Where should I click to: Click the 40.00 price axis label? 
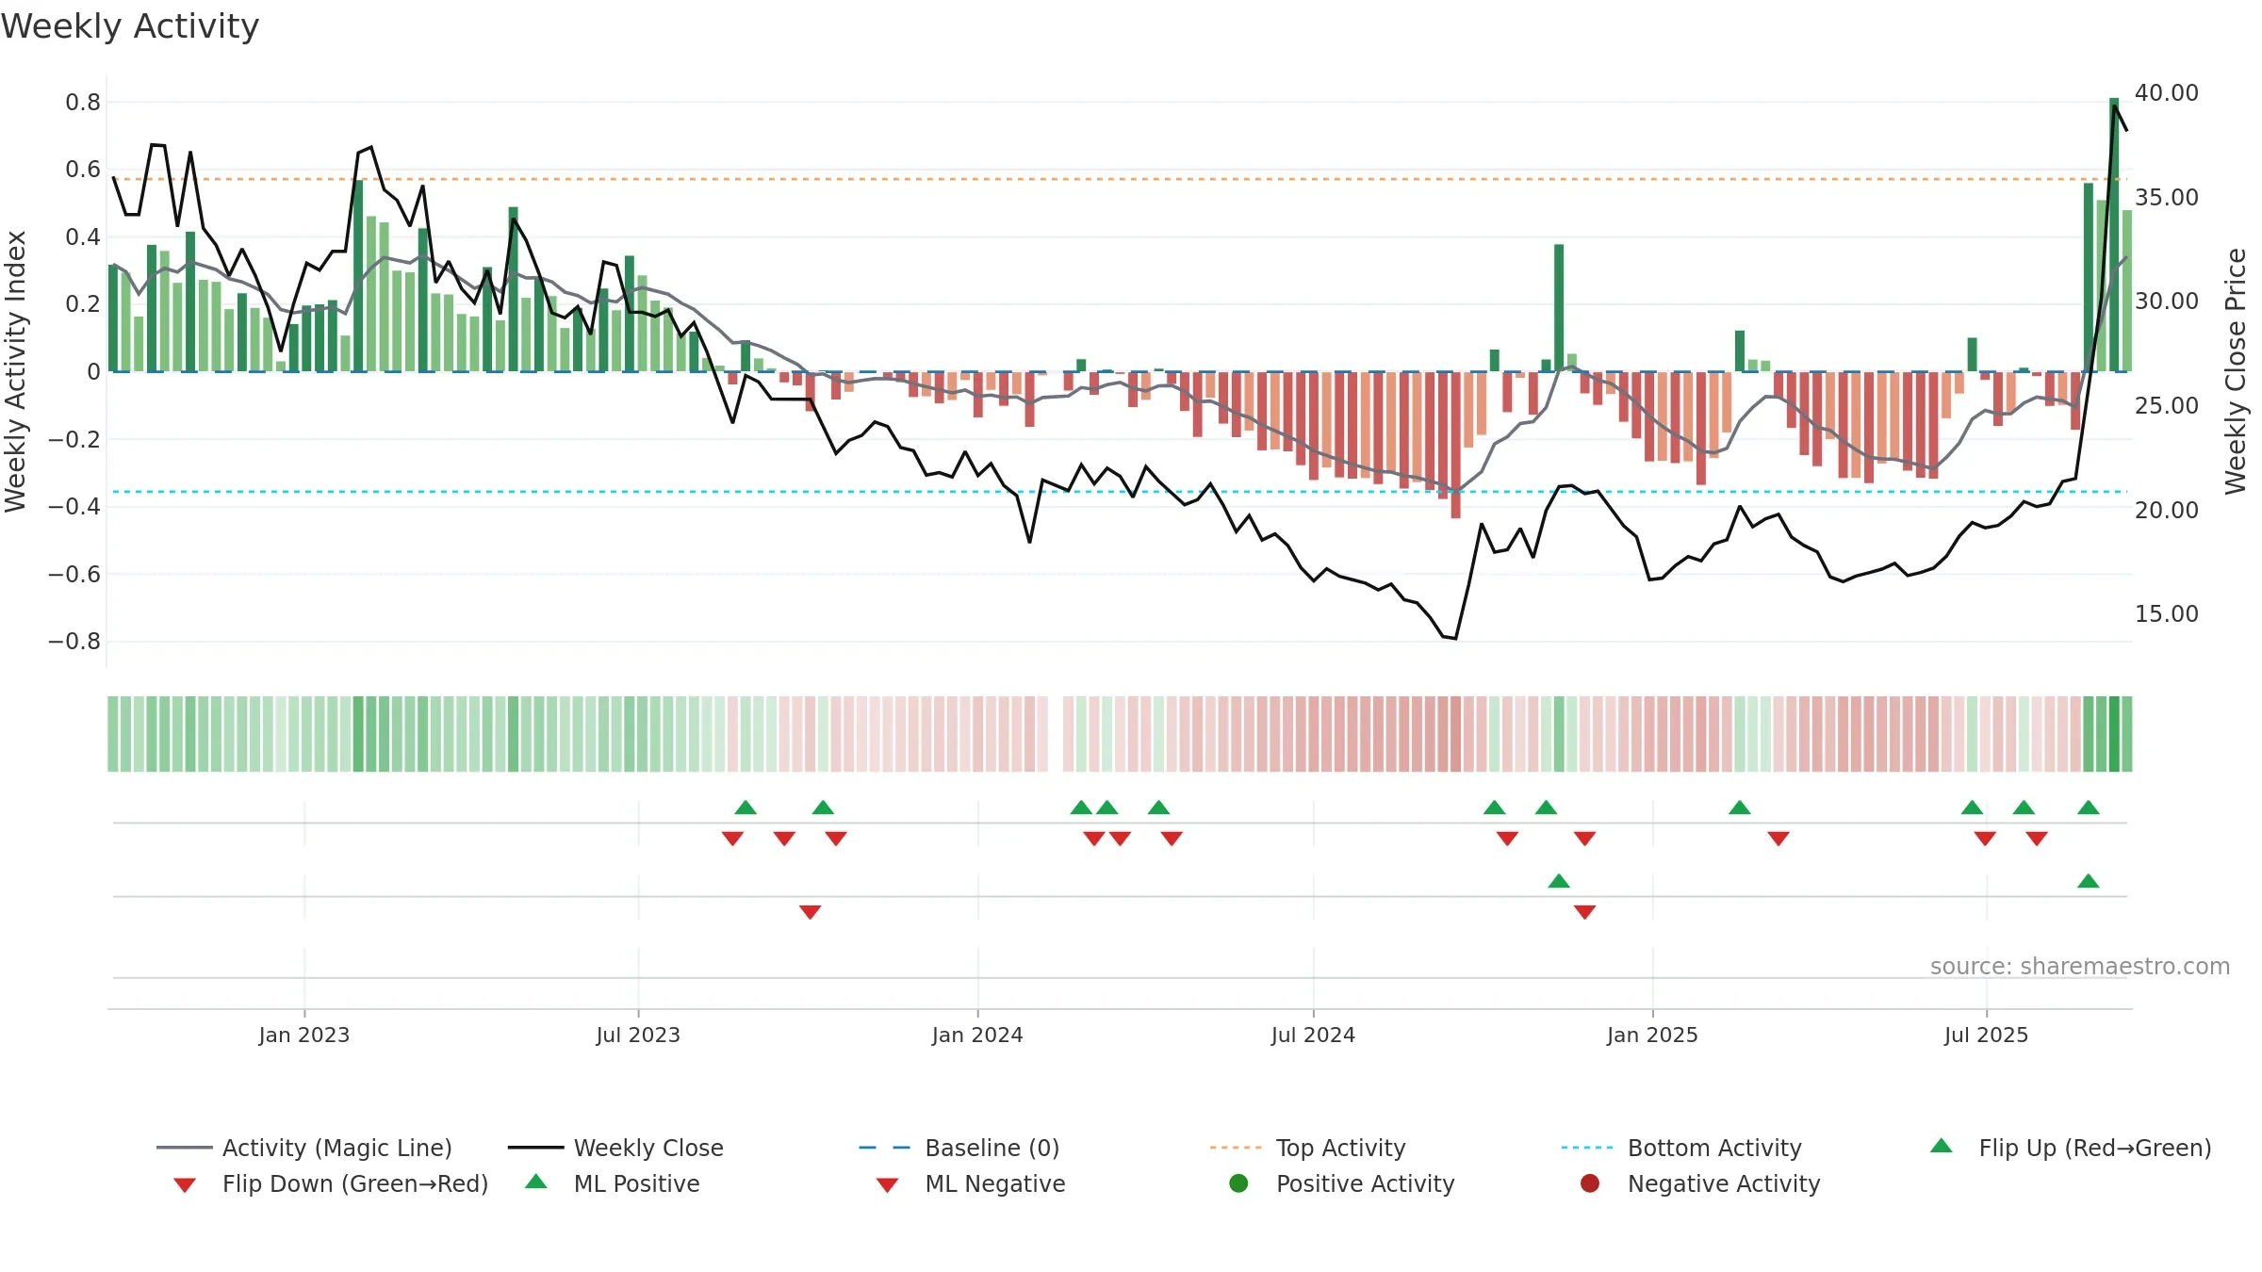tap(2167, 93)
